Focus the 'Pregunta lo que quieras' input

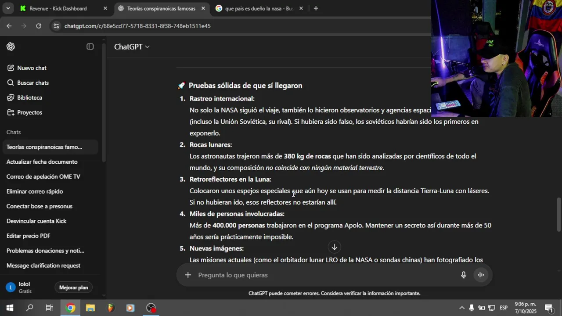pyautogui.click(x=325, y=275)
